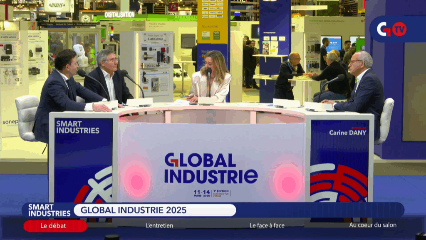Image resolution: width=426 pixels, height=240 pixels.
Task: Select the "Le débat" tab
Action: pos(55,225)
